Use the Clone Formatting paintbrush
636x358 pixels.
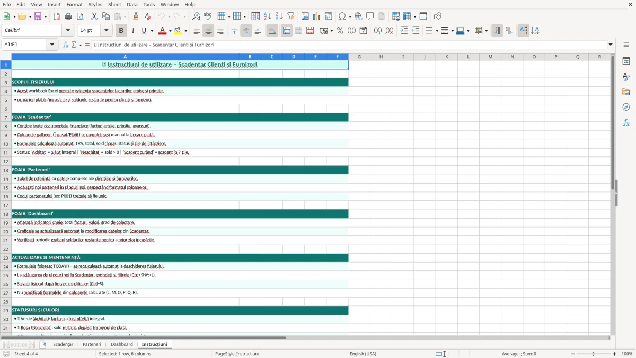tap(136, 16)
